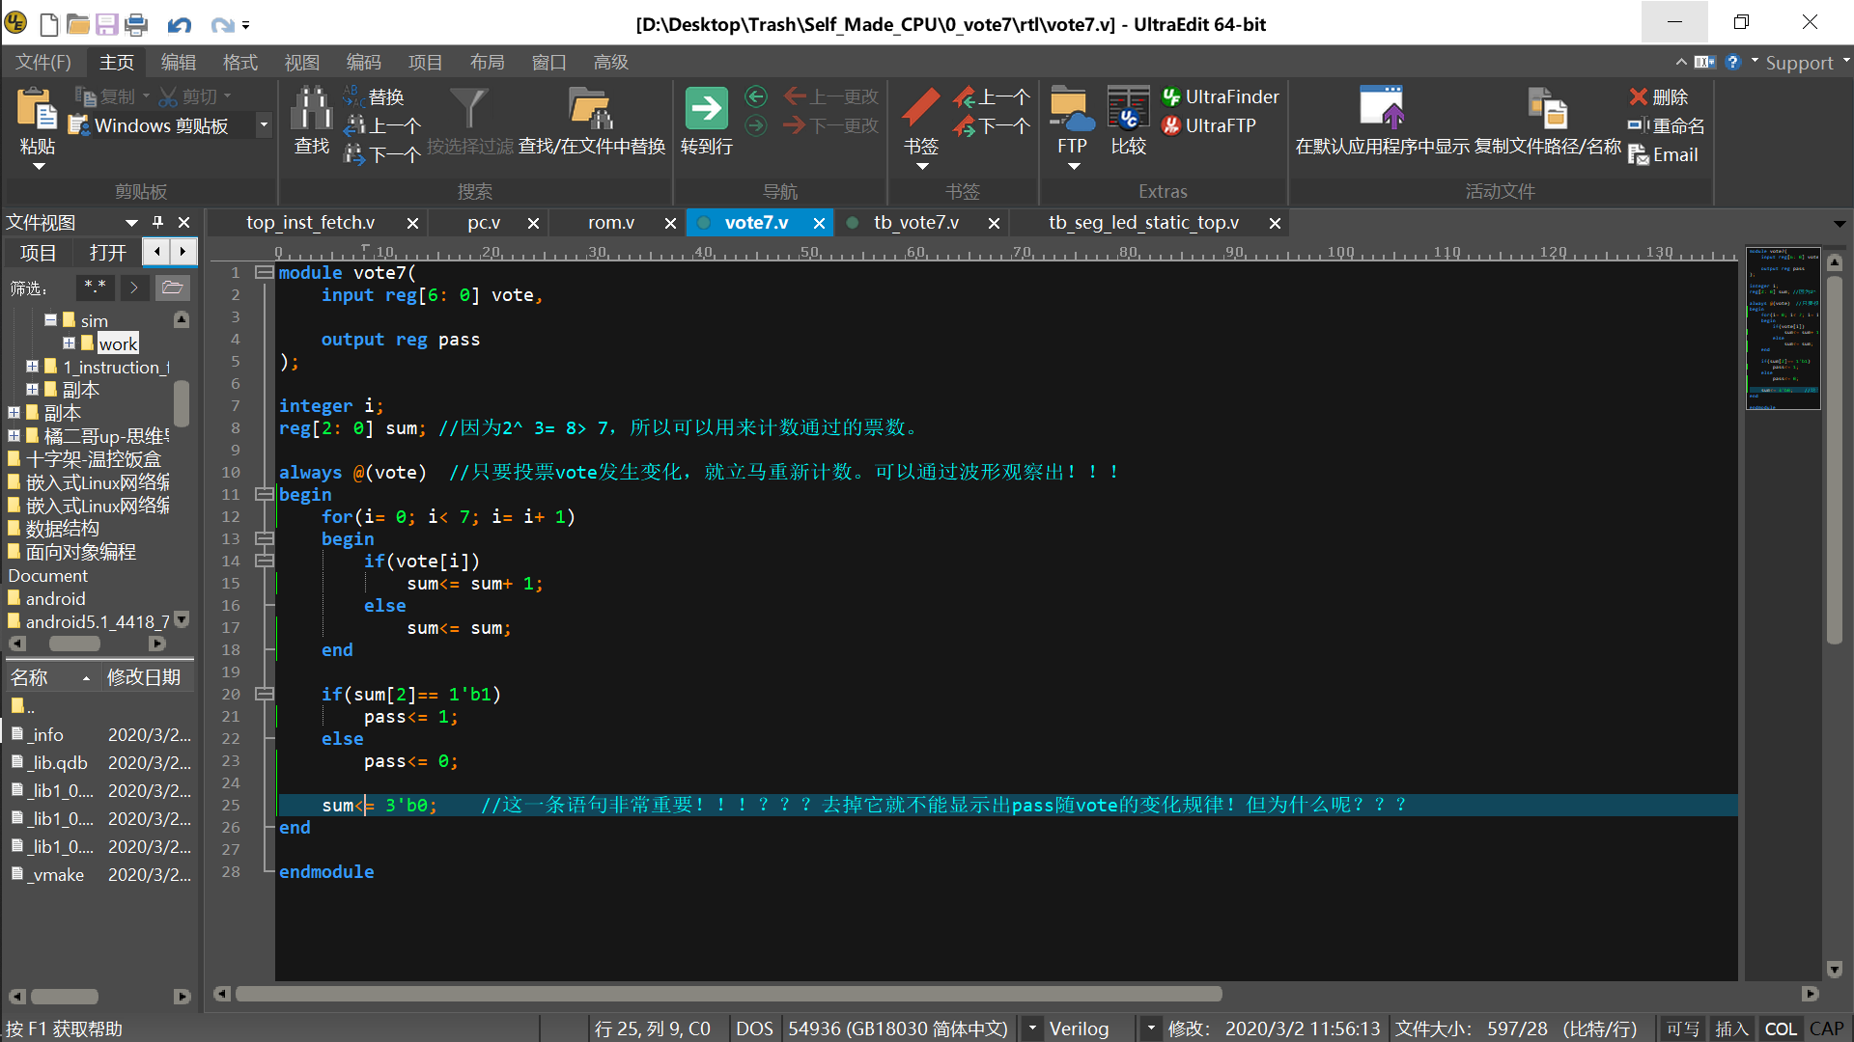Open Find/Replace in Files tool
The image size is (1854, 1042).
click(591, 108)
